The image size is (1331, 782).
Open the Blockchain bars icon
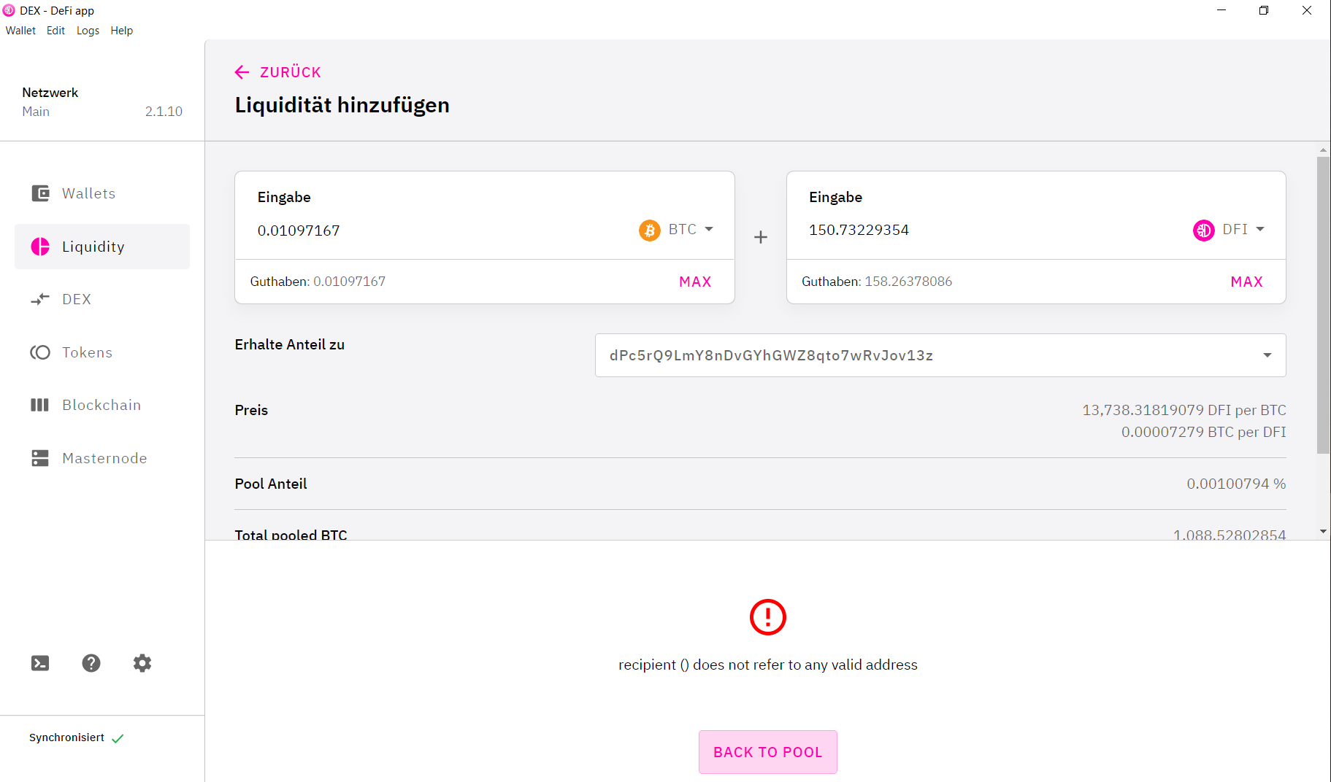40,405
